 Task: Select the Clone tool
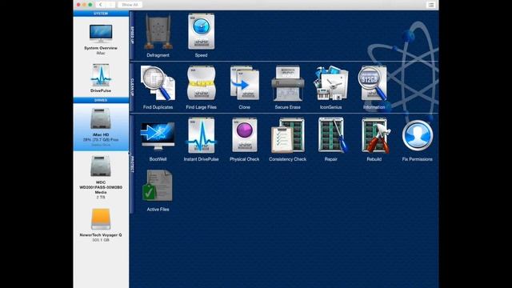(244, 87)
